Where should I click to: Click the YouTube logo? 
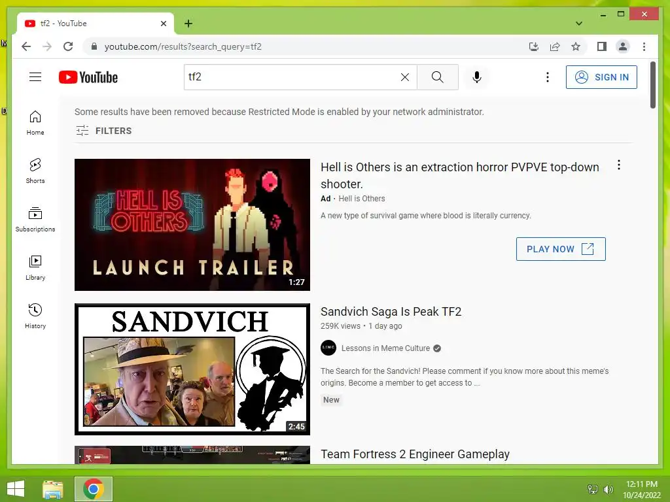pyautogui.click(x=88, y=77)
